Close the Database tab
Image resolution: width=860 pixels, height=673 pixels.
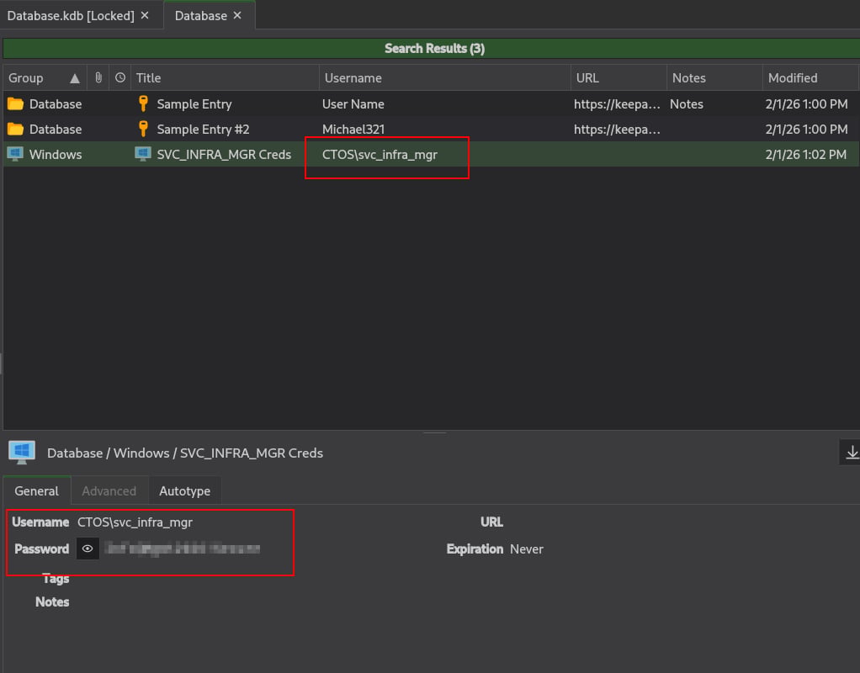point(237,15)
